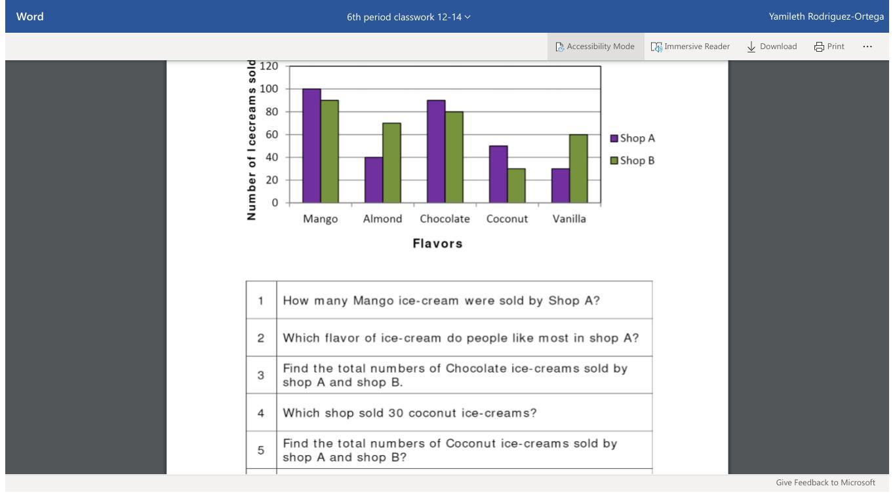Screen dimensions: 895x503
Task: Select the Immersive Reader label
Action: 696,47
